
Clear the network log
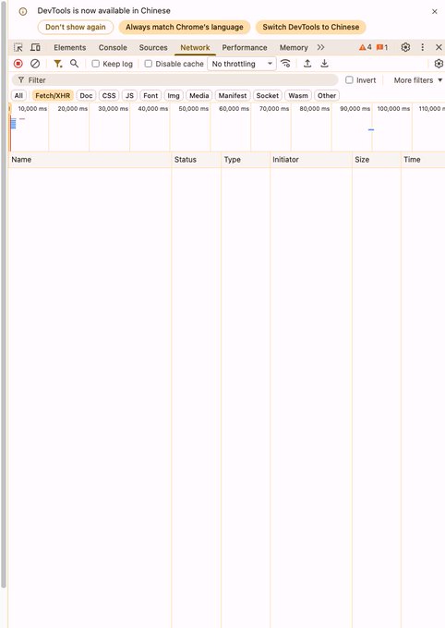(35, 64)
